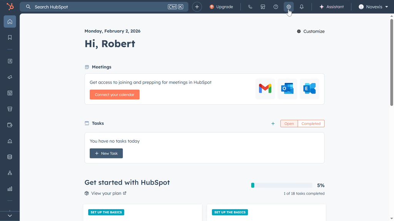Open the settings gear icon
Image resolution: width=394 pixels, height=221 pixels.
click(x=289, y=7)
